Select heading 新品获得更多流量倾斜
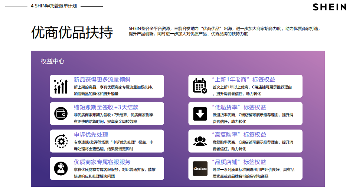This screenshot has height=196, width=353. pos(102,80)
